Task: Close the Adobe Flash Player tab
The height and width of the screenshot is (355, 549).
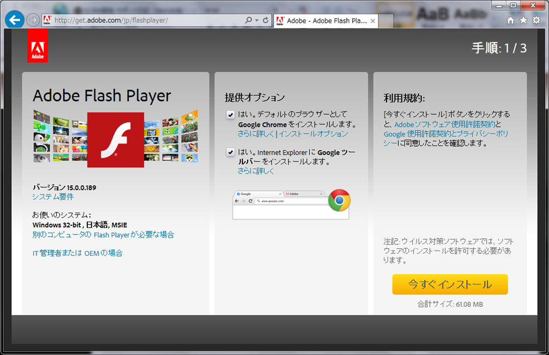Action: tap(373, 21)
